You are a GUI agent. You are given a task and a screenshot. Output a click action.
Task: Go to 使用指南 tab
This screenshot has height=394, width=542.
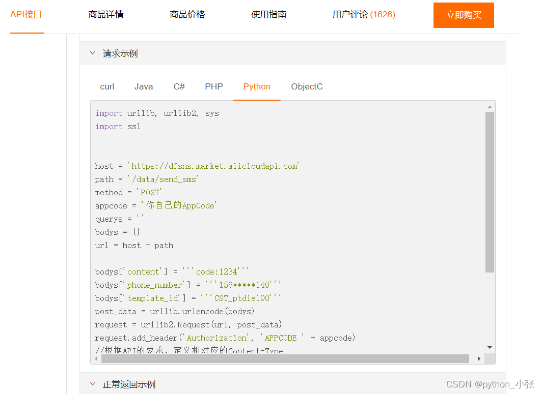(268, 15)
